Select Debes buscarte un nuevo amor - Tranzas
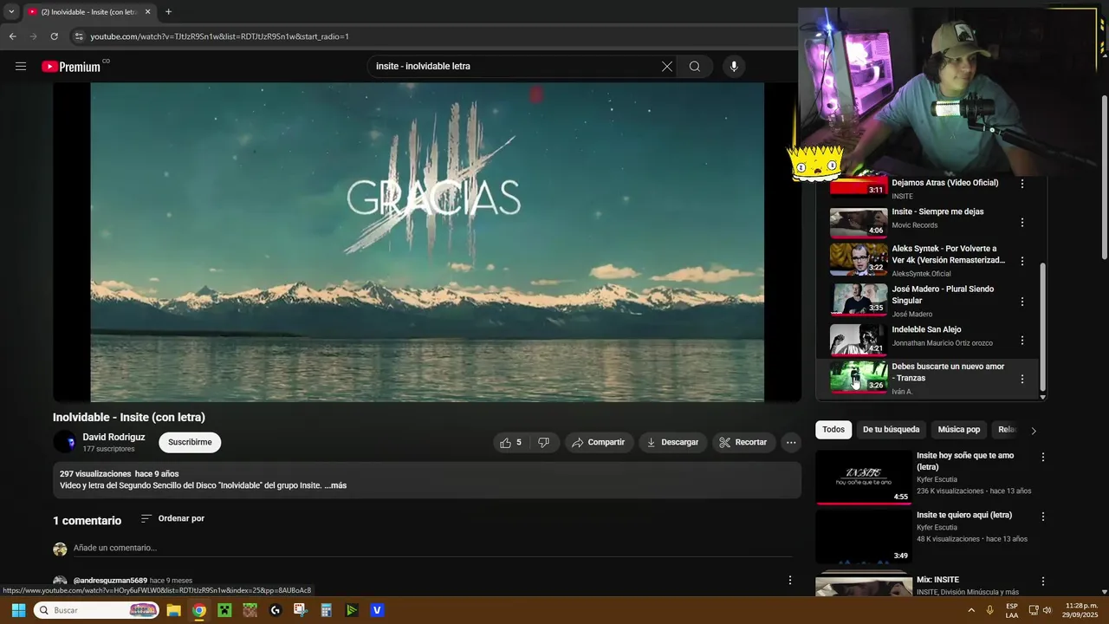 tap(948, 372)
